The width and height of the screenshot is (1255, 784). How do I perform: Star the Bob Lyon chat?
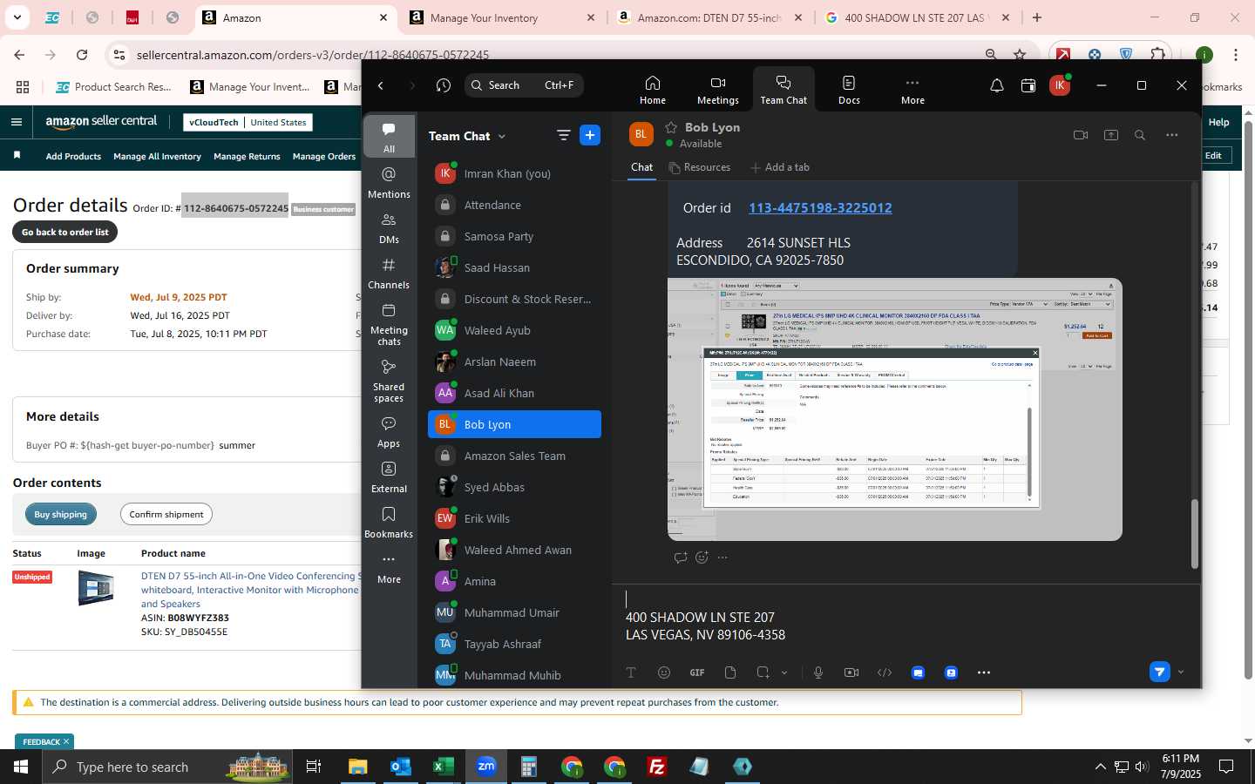(x=671, y=127)
